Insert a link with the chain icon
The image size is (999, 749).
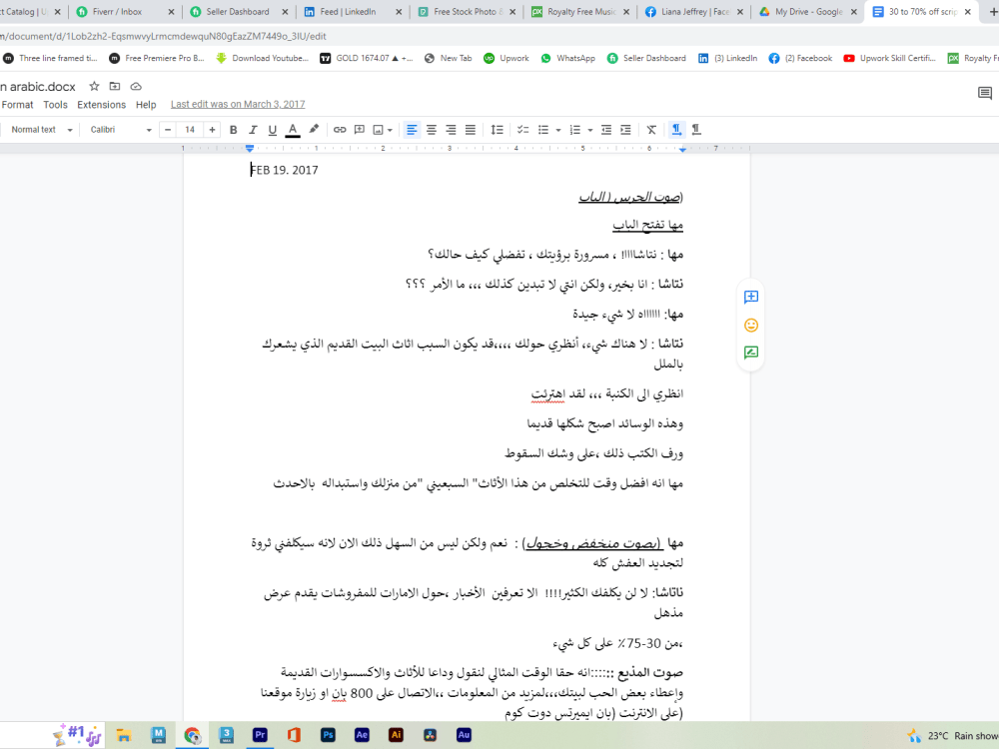click(340, 130)
